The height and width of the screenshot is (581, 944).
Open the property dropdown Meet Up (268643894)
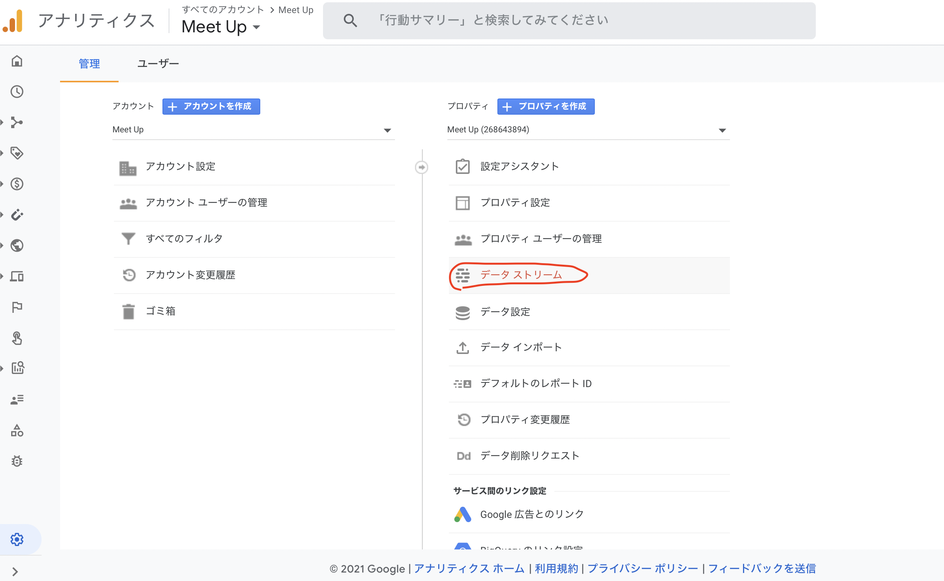tap(588, 130)
